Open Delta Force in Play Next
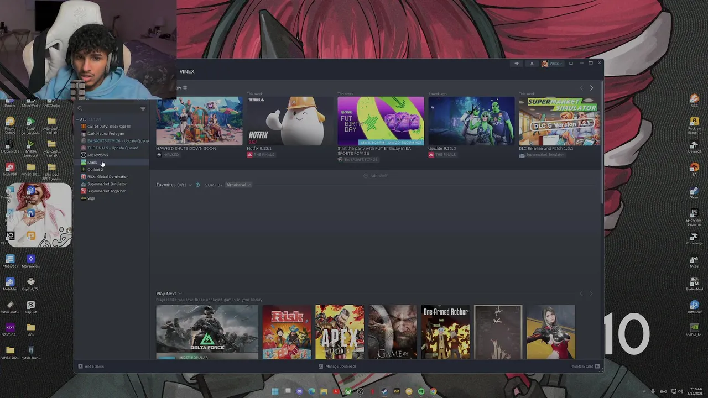This screenshot has width=708, height=398. (x=207, y=332)
